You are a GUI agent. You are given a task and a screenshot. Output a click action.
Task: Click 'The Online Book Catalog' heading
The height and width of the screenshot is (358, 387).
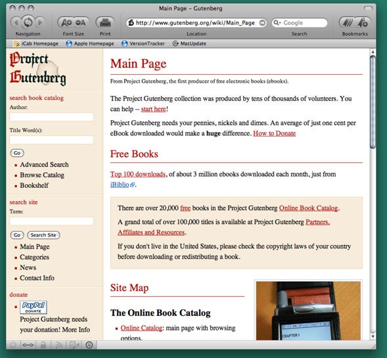160,313
